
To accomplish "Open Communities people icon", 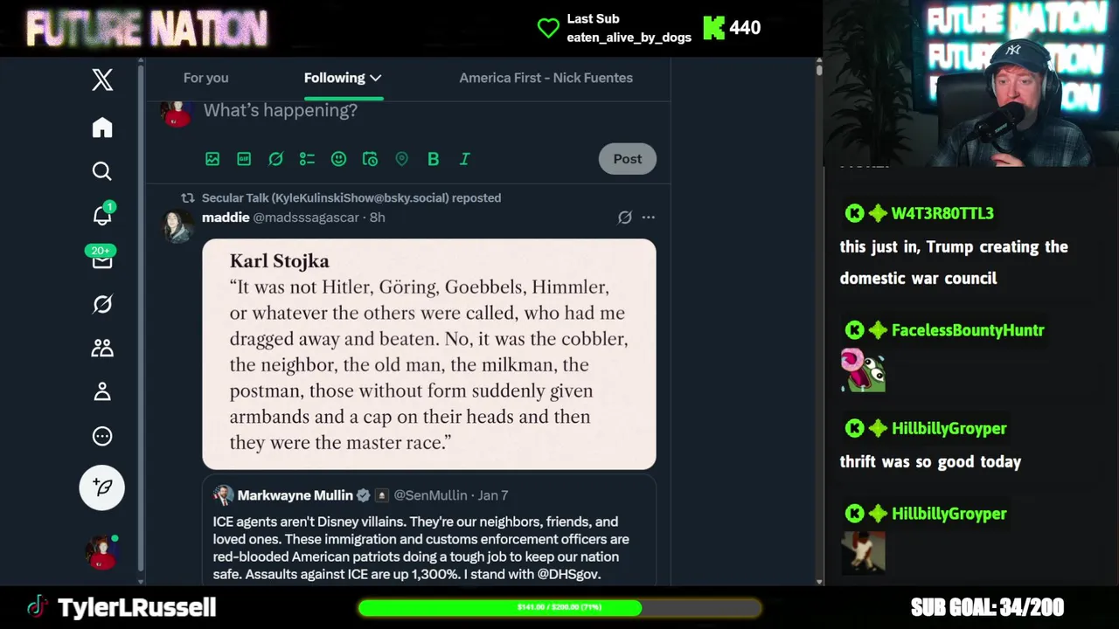I will tap(102, 348).
